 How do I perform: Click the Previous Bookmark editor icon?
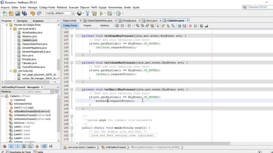pos(163,25)
